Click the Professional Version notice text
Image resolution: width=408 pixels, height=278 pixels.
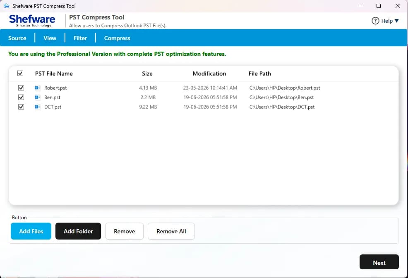pyautogui.click(x=117, y=54)
